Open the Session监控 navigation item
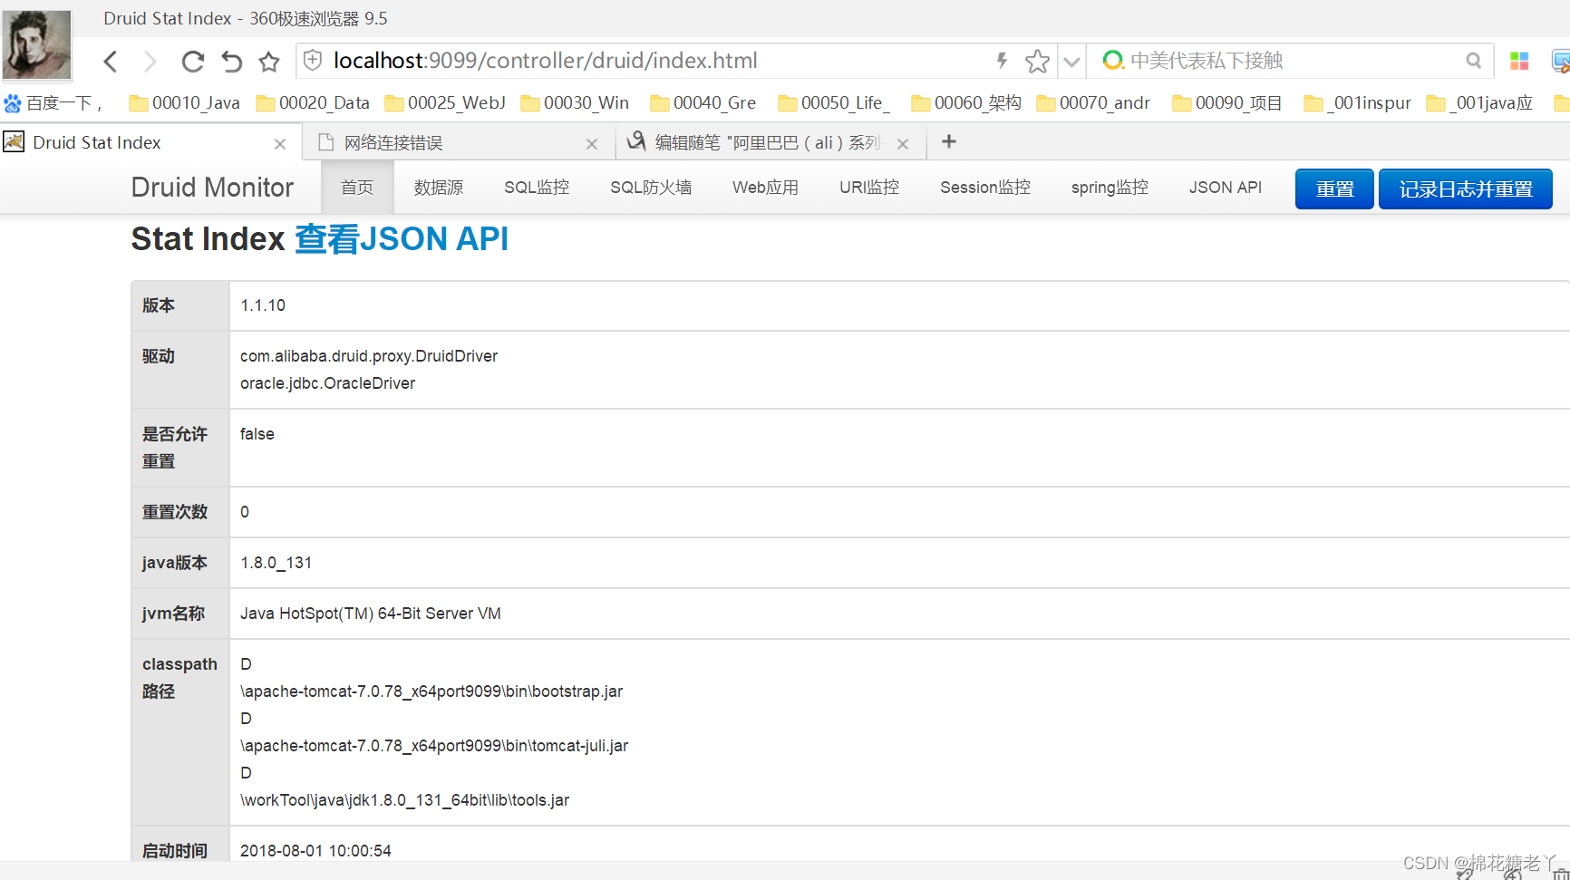Screen dimensions: 1570x880 coord(985,187)
